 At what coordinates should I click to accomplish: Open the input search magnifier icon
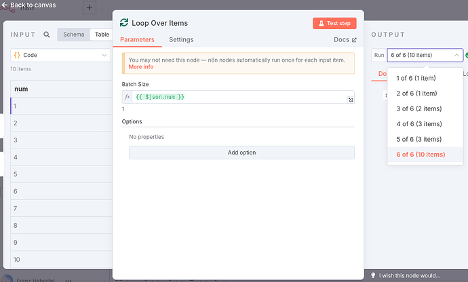[47, 35]
